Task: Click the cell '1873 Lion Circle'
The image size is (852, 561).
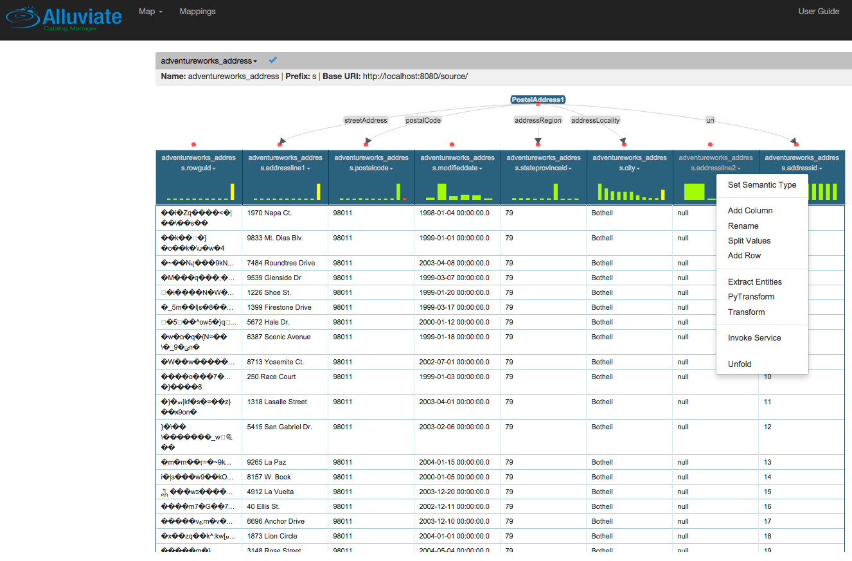Action: (285, 536)
